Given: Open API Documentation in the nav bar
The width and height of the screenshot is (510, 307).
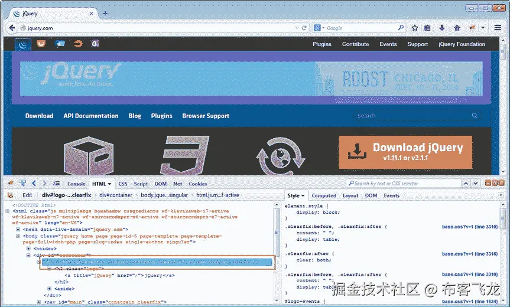Looking at the screenshot, I should 91,116.
